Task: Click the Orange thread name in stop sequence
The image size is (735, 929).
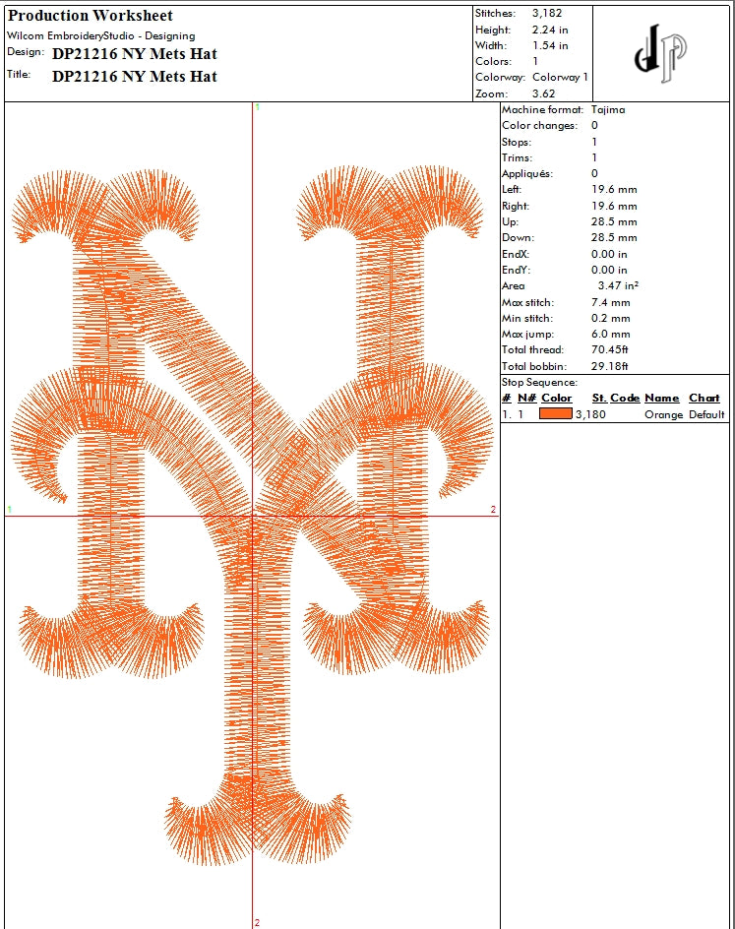Action: (663, 414)
